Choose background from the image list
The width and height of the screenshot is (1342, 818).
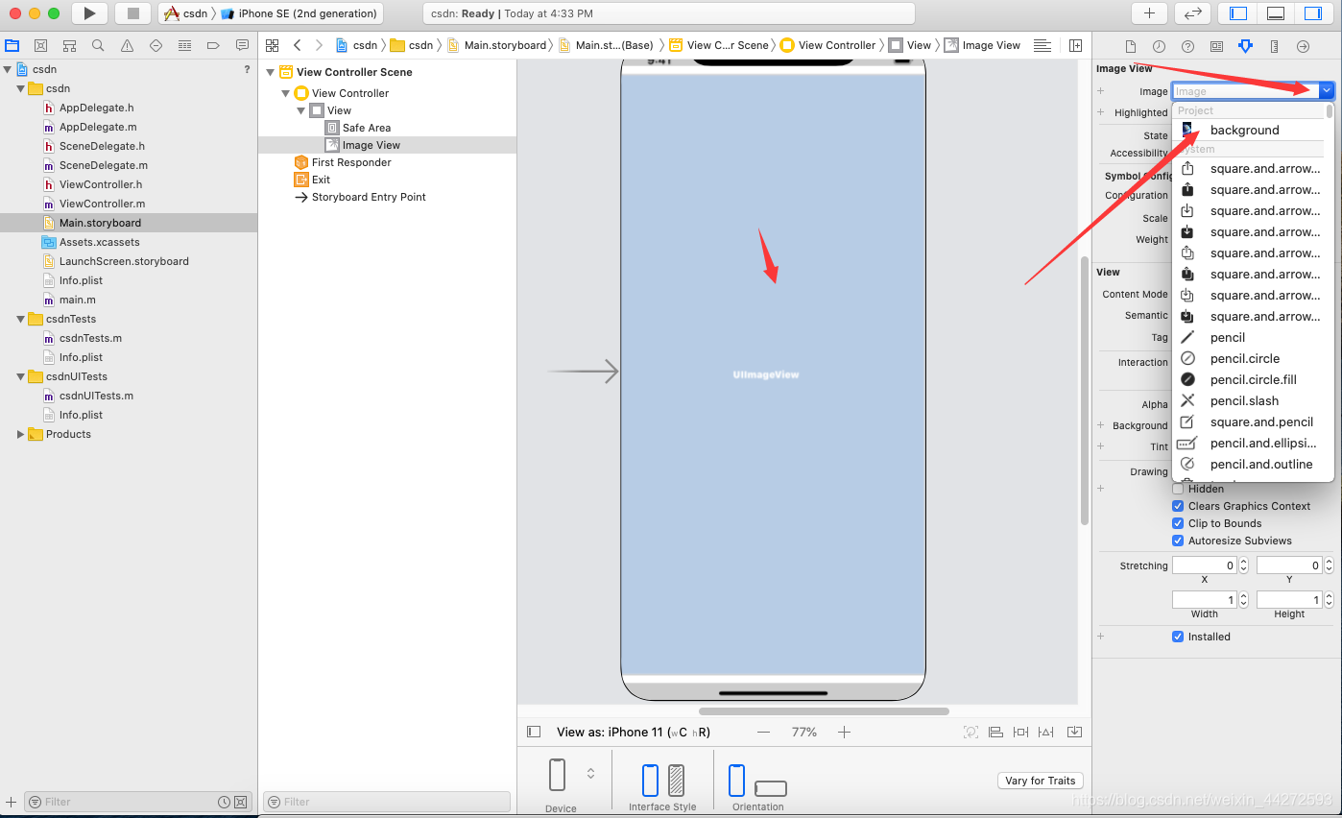click(1244, 130)
